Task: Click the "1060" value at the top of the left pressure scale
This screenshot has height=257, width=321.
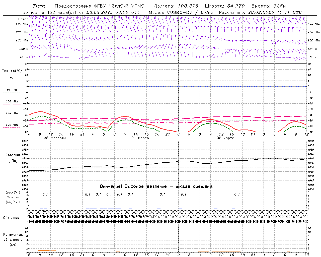Action: [25, 141]
